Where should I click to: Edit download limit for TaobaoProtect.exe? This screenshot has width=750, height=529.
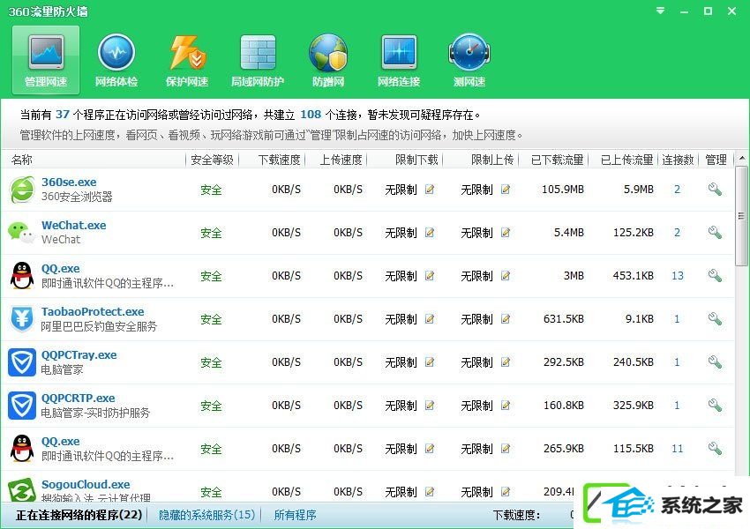(430, 319)
